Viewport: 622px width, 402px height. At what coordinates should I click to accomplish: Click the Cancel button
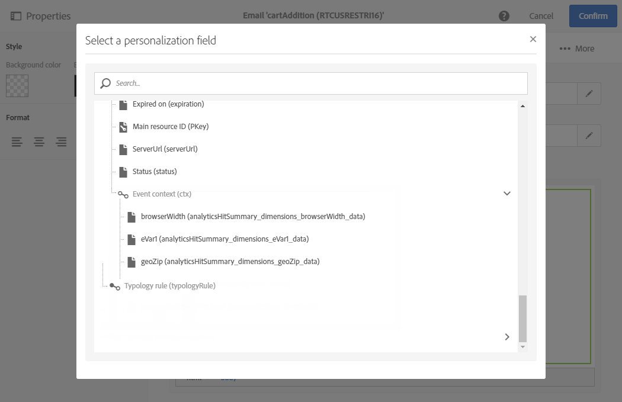(541, 16)
